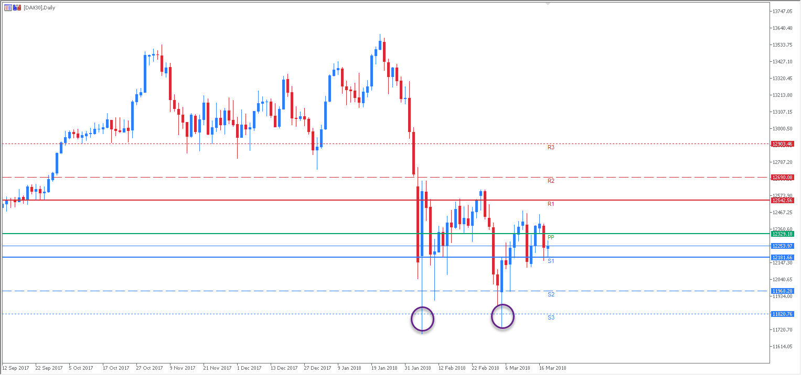This screenshot has height=375, width=801.
Task: Click the 31 Jan 2018 date label
Action: click(x=418, y=368)
